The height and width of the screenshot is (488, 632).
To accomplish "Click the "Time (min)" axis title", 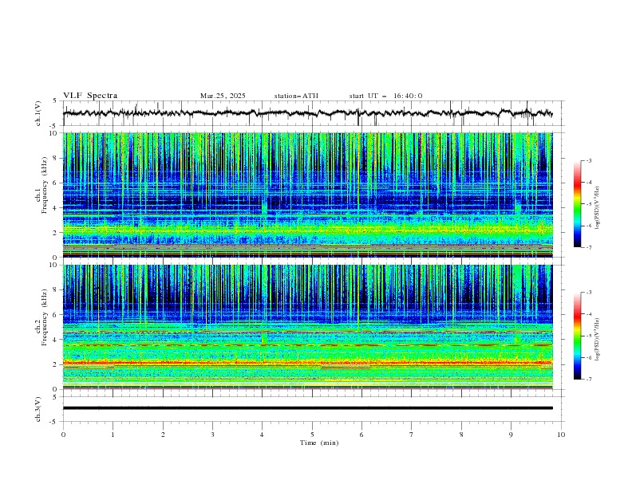I will [x=319, y=443].
